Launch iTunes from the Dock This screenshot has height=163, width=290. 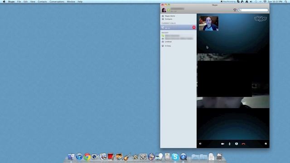pos(79,157)
